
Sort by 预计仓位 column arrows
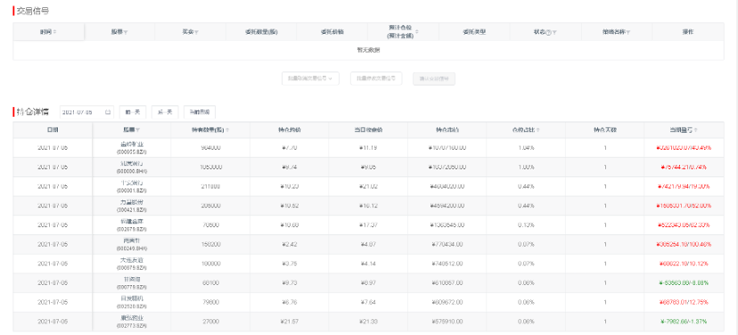tap(416, 32)
